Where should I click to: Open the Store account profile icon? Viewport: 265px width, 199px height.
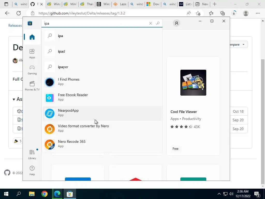[176, 23]
